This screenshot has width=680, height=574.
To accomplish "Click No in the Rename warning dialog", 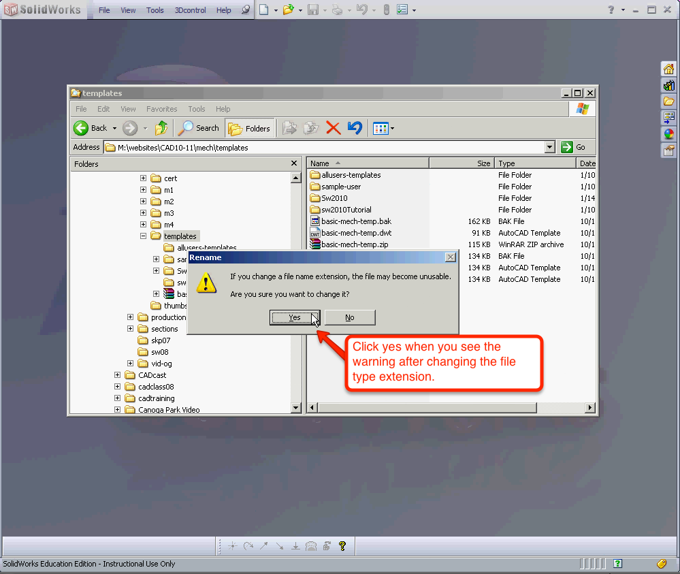I will coord(349,317).
